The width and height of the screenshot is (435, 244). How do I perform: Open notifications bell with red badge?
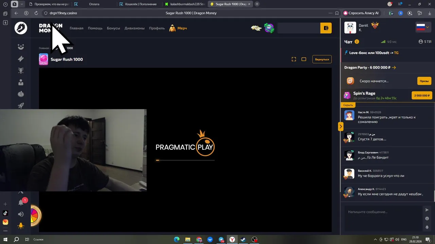pos(21,202)
